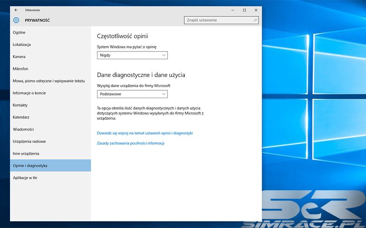This screenshot has height=228, width=366.
Task: Open the Nigdy feedback frequency dropdown
Action: (133, 55)
